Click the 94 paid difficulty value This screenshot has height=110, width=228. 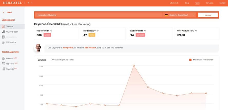point(132,35)
